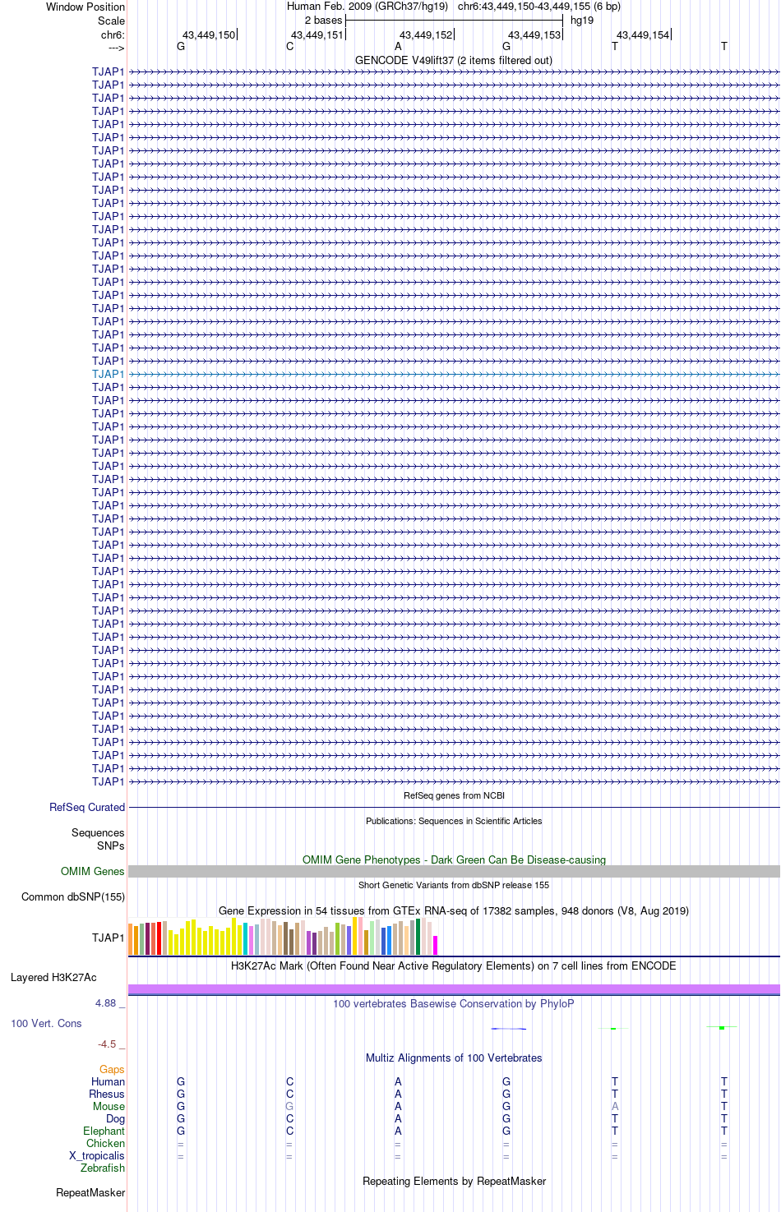This screenshot has width=781, height=1212.
Task: Click the hg19 assembly label by scale
Action: pyautogui.click(x=582, y=21)
